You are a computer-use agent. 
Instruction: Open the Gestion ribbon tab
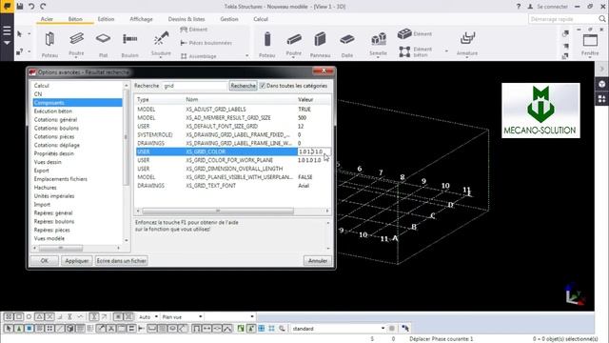coord(229,19)
